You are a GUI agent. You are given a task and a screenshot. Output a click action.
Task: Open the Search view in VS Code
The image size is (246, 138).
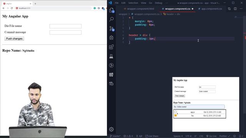click(x=111, y=19)
